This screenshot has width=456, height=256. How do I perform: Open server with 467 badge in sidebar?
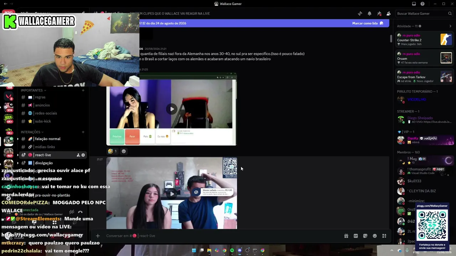click(9, 153)
